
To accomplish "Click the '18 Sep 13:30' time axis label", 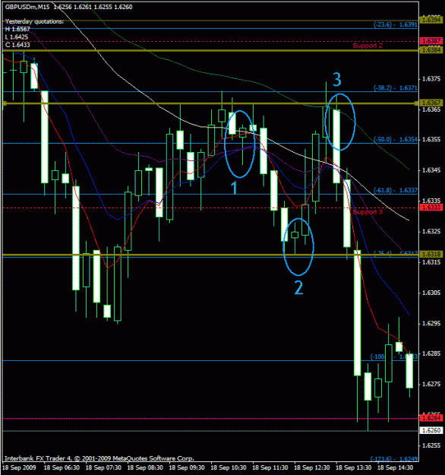I will (354, 467).
